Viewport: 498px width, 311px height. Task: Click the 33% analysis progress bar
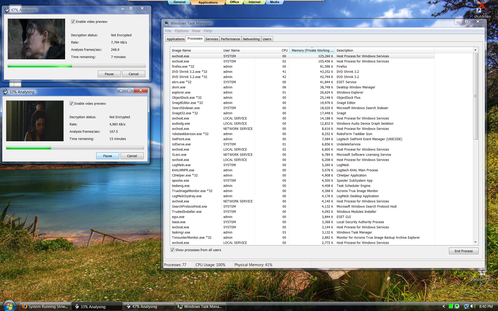75,148
